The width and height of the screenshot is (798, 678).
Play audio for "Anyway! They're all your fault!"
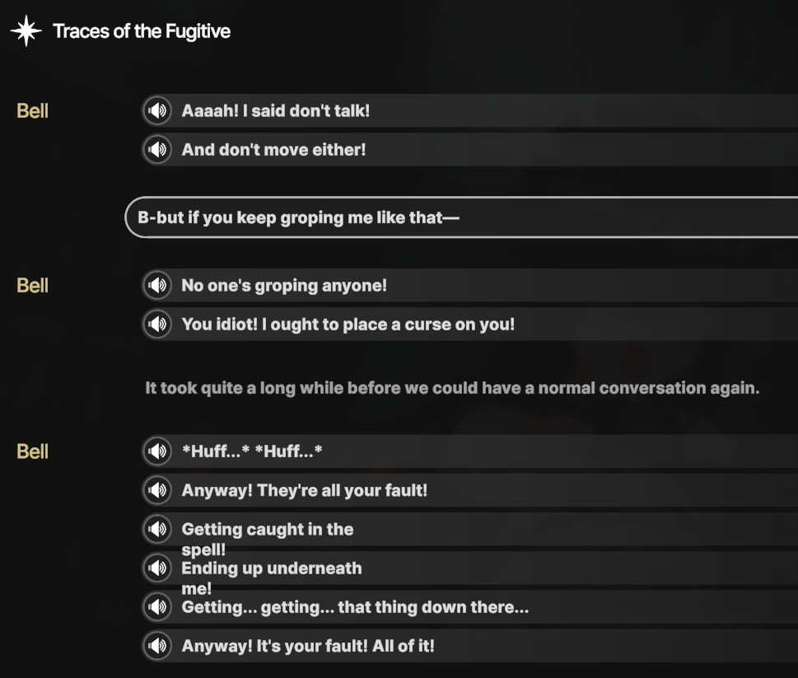tap(156, 490)
